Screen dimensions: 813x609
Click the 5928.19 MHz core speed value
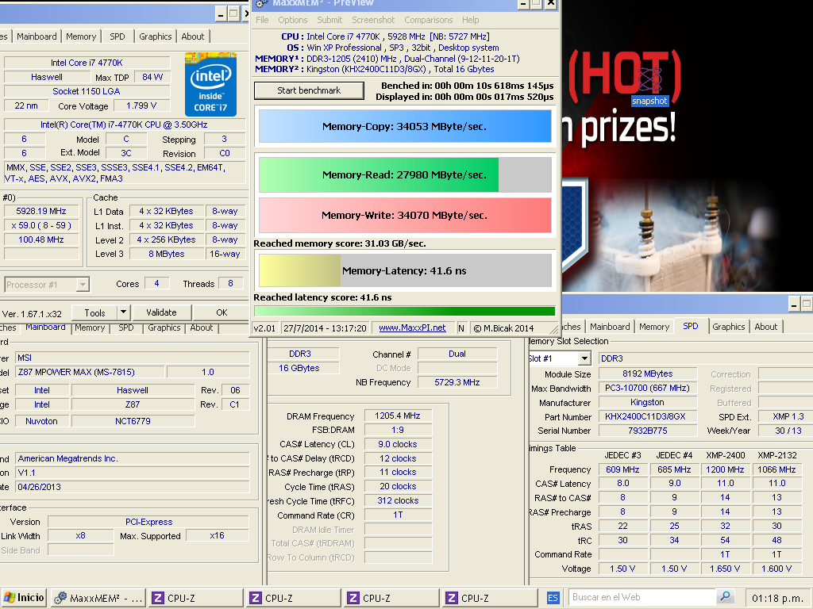point(41,211)
